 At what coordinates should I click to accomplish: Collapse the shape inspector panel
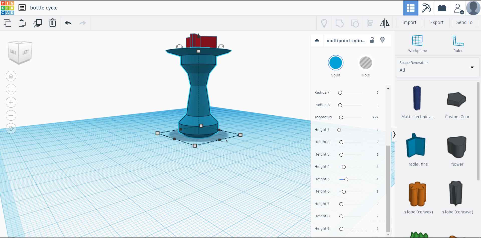[x=317, y=40]
